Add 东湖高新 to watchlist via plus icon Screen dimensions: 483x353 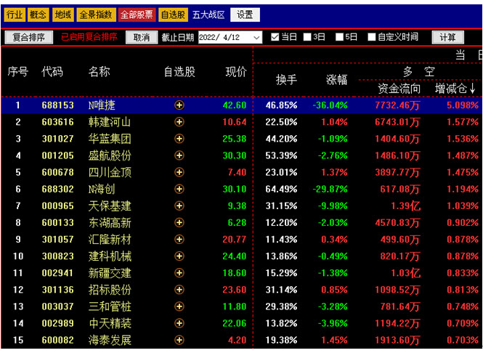coord(179,222)
